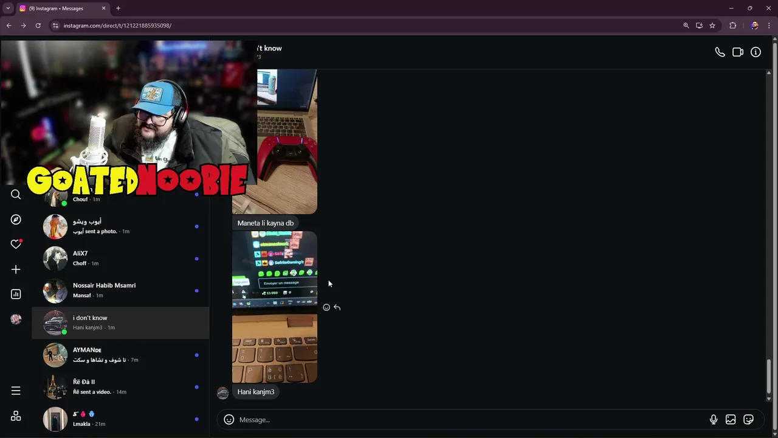This screenshot has height=438, width=778.
Task: Open the chat that sent a video
Action: (x=120, y=387)
